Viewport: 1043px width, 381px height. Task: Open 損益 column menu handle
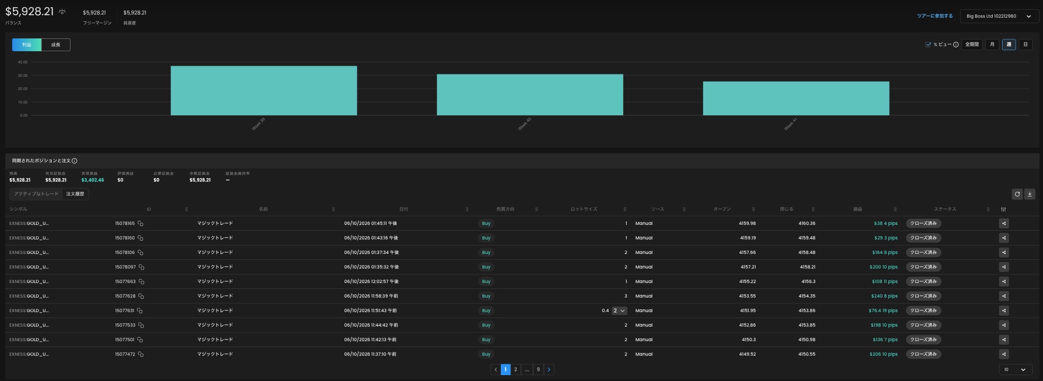pyautogui.click(x=895, y=210)
